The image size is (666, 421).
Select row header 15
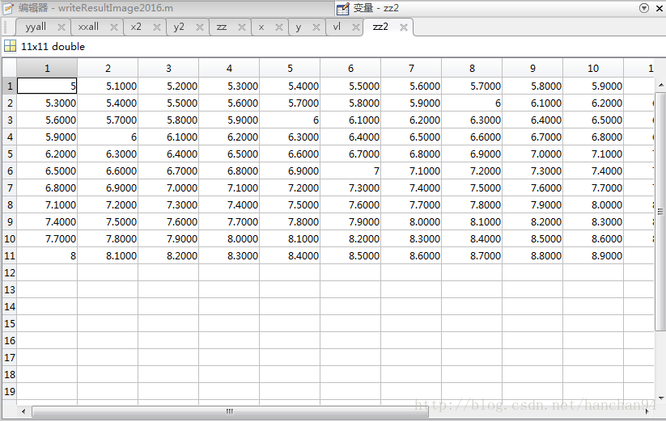pyautogui.click(x=10, y=323)
